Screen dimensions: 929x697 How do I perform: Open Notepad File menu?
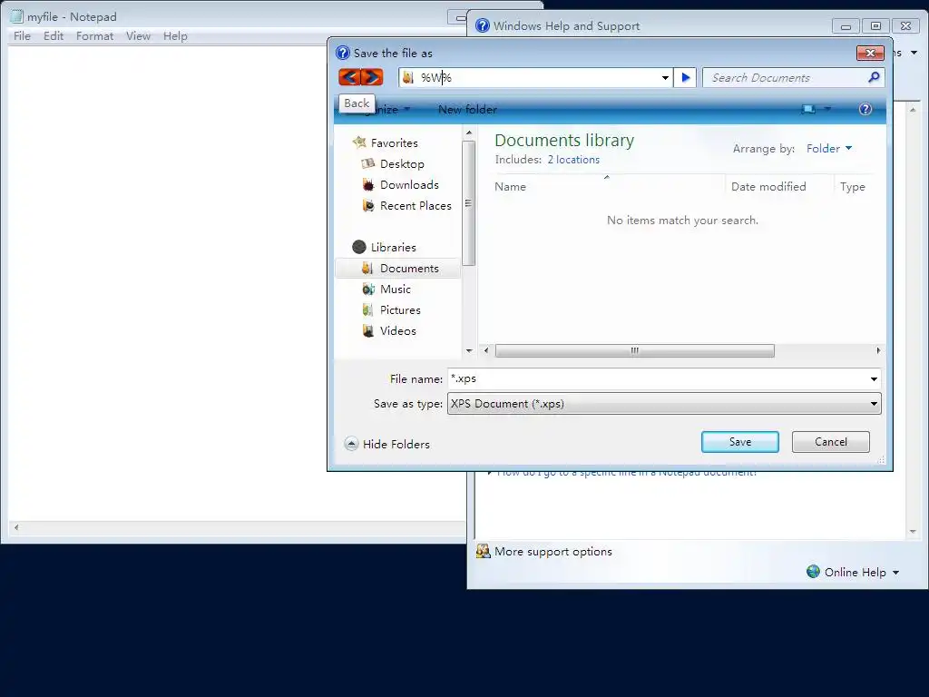click(x=22, y=35)
